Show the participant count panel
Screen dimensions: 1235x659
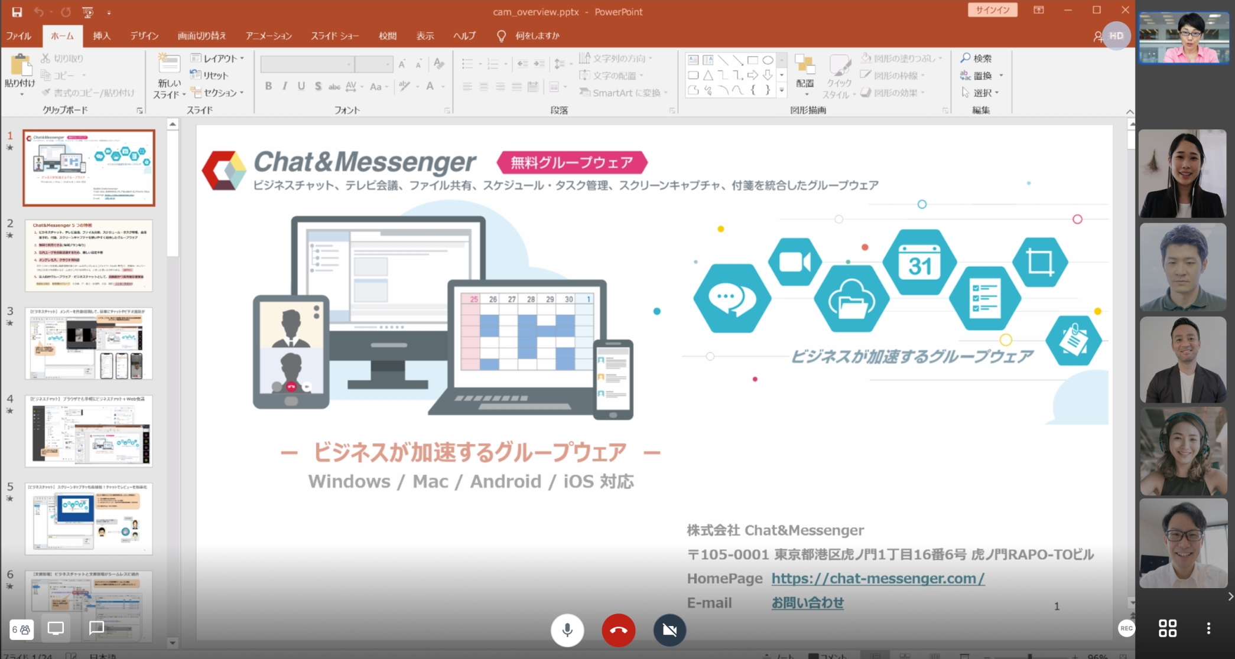(x=21, y=629)
